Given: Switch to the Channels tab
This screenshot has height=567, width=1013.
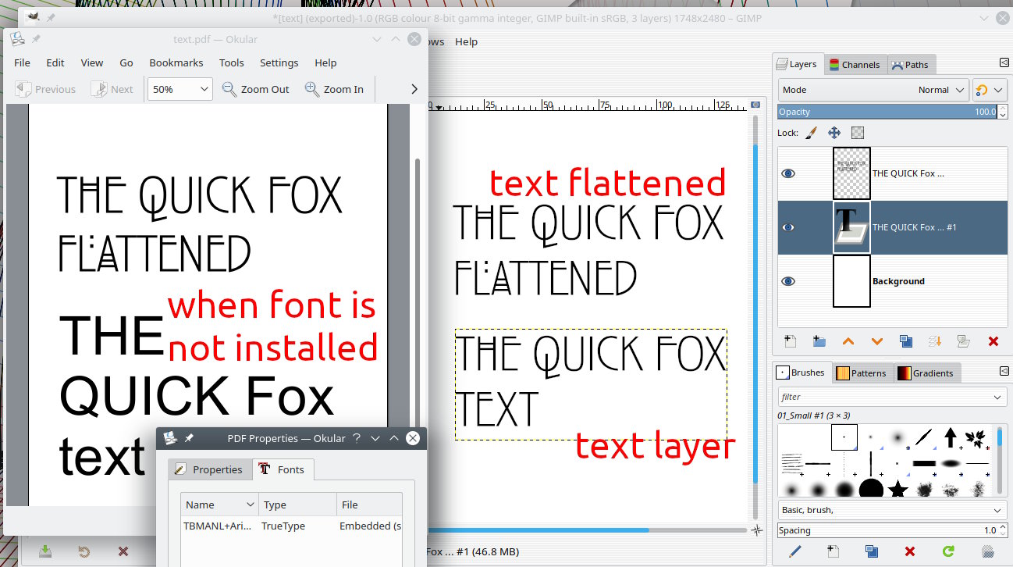Looking at the screenshot, I should 854,65.
